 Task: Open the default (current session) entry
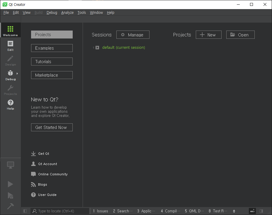pos(123,48)
